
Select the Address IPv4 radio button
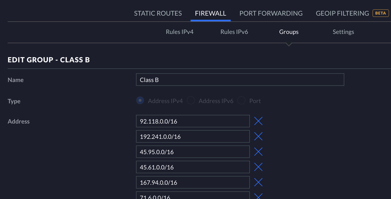pyautogui.click(x=140, y=101)
